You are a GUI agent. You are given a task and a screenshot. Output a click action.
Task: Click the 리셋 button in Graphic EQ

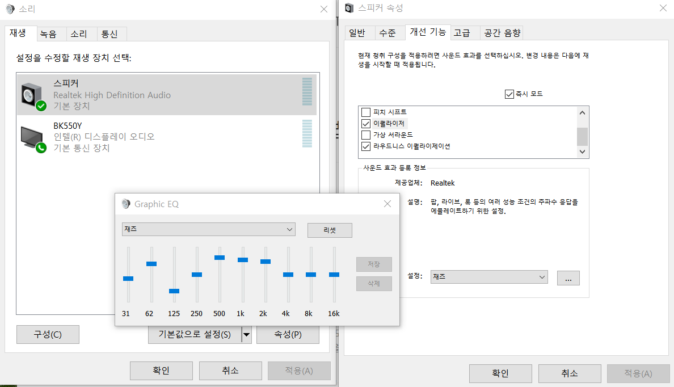tap(330, 230)
